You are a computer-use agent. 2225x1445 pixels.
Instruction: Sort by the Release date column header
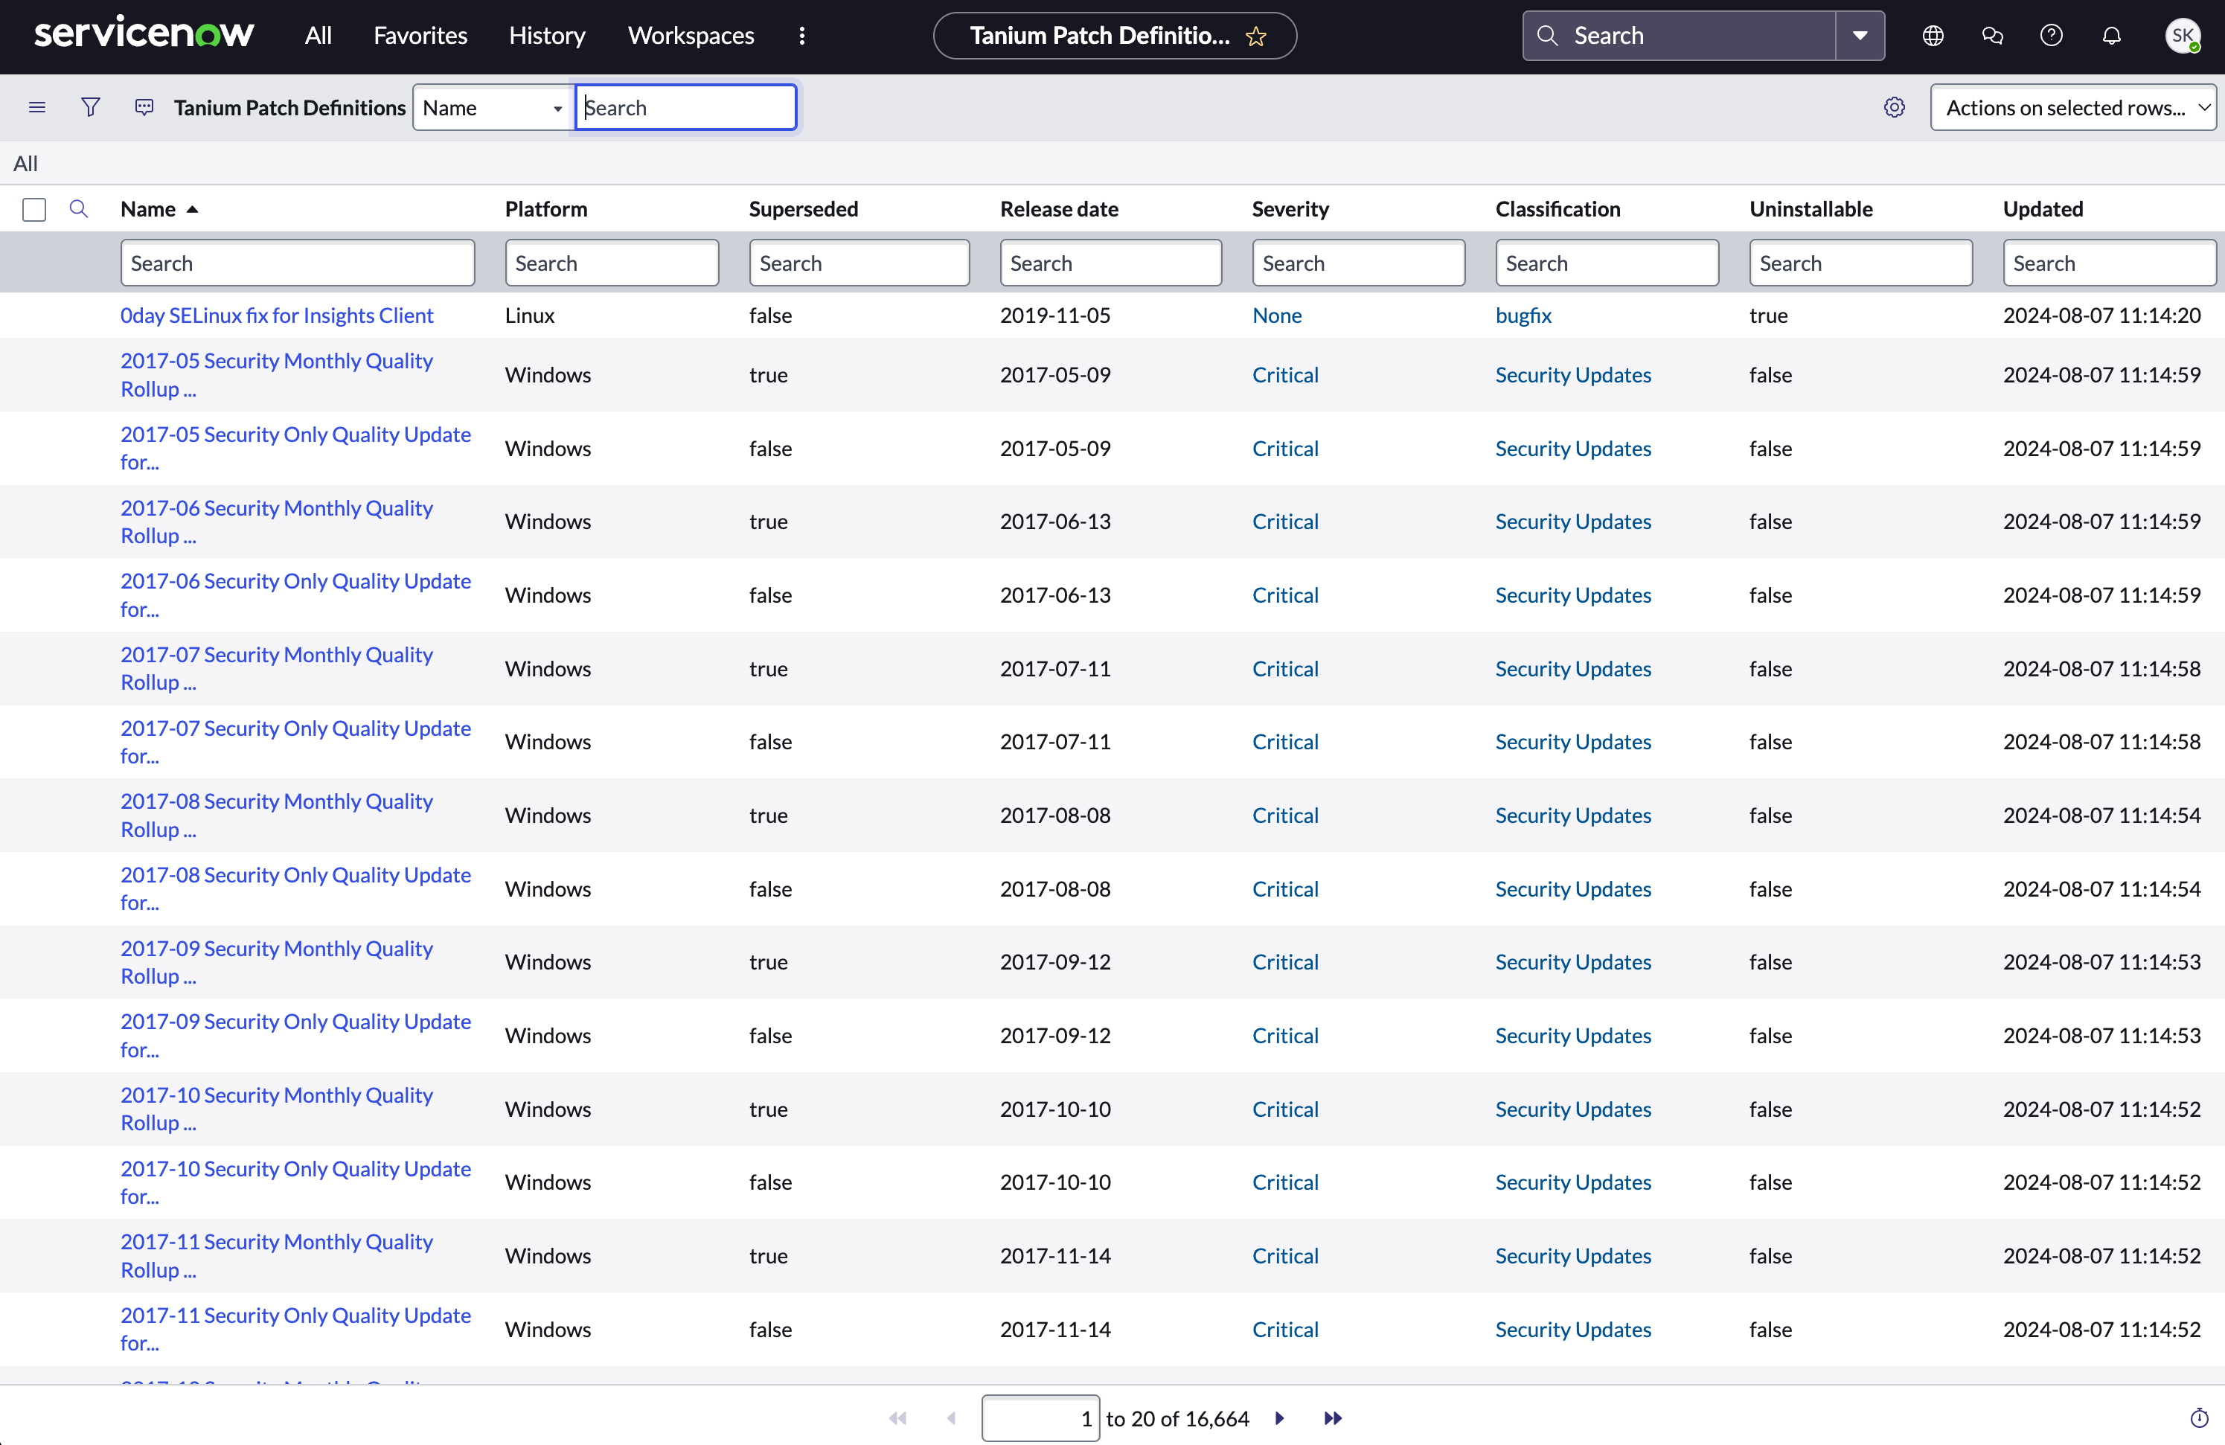point(1058,209)
